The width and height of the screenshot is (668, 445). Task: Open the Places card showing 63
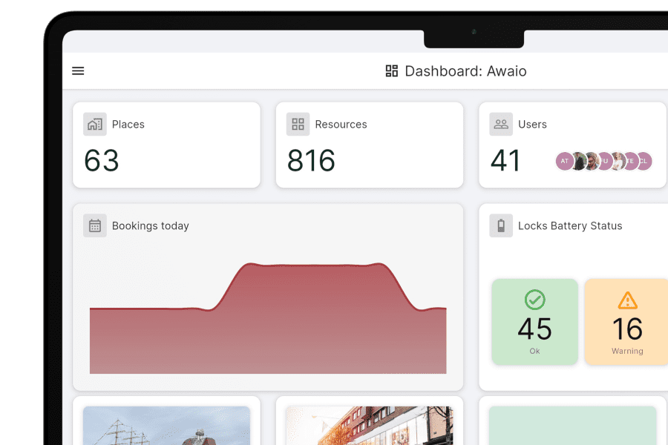167,145
